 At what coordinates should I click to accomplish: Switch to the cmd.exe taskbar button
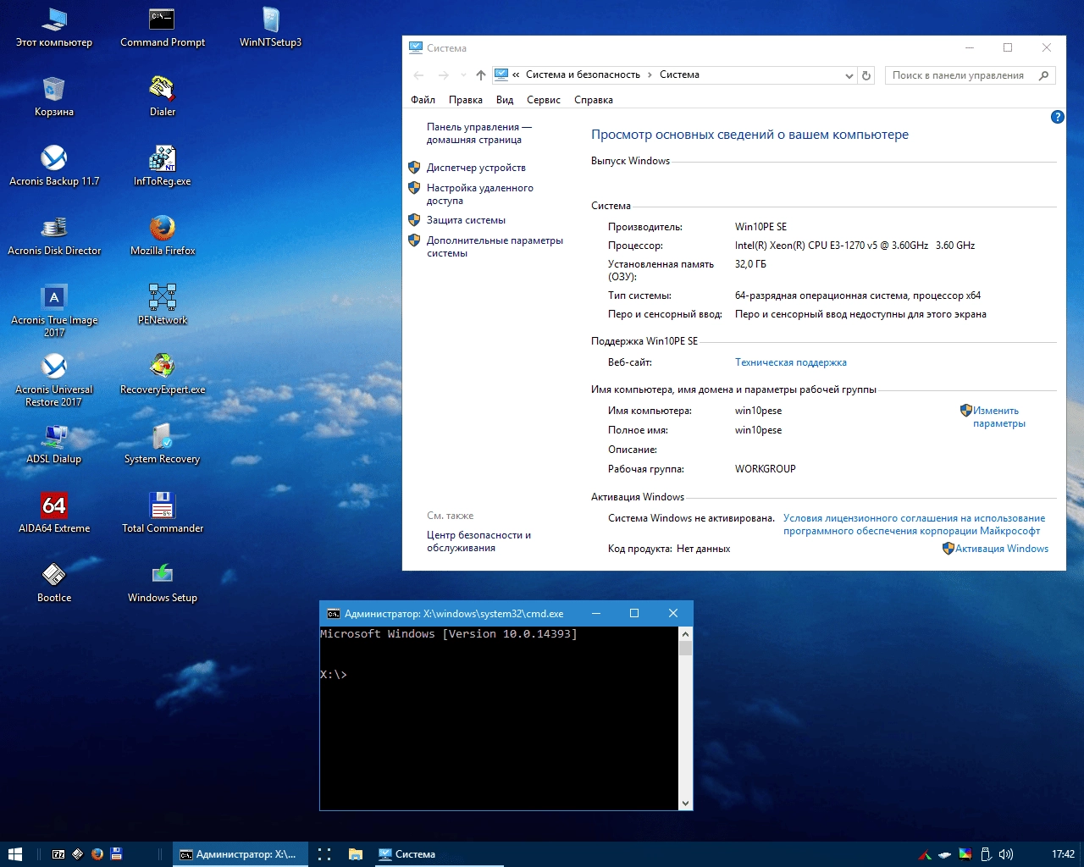click(x=240, y=854)
